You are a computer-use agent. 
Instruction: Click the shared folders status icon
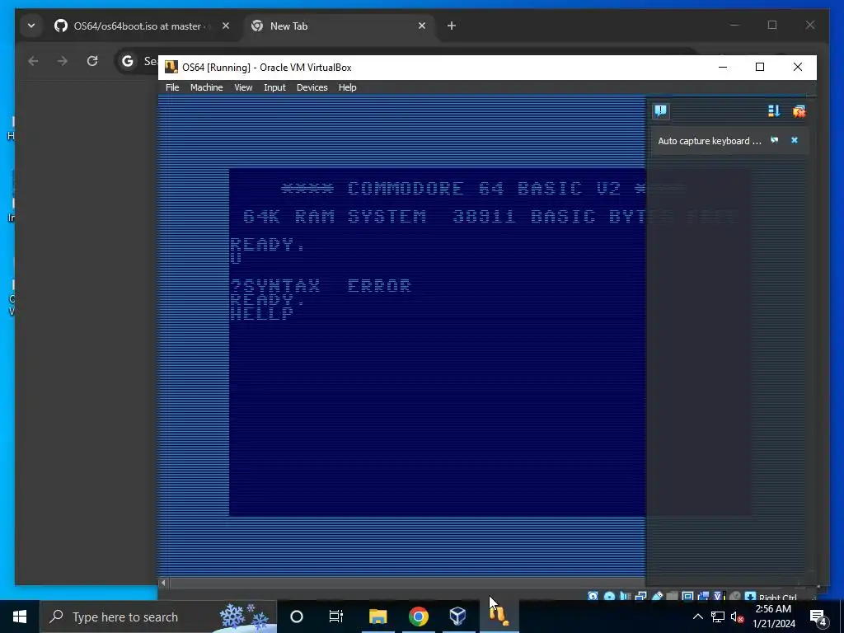coord(672,597)
